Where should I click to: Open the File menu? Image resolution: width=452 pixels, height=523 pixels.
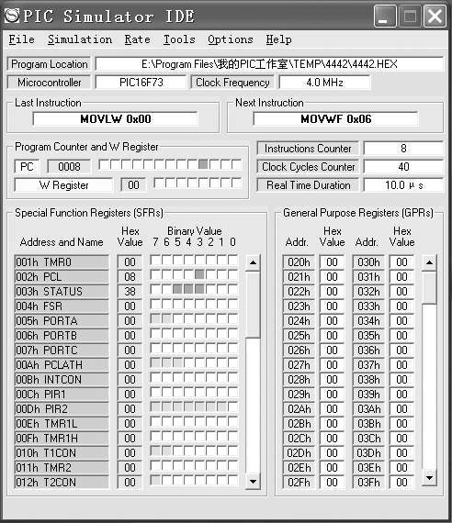coord(21,39)
